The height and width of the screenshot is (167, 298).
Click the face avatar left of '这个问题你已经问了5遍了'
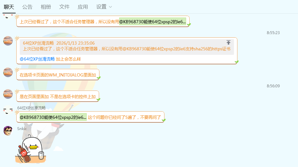tap(8, 111)
